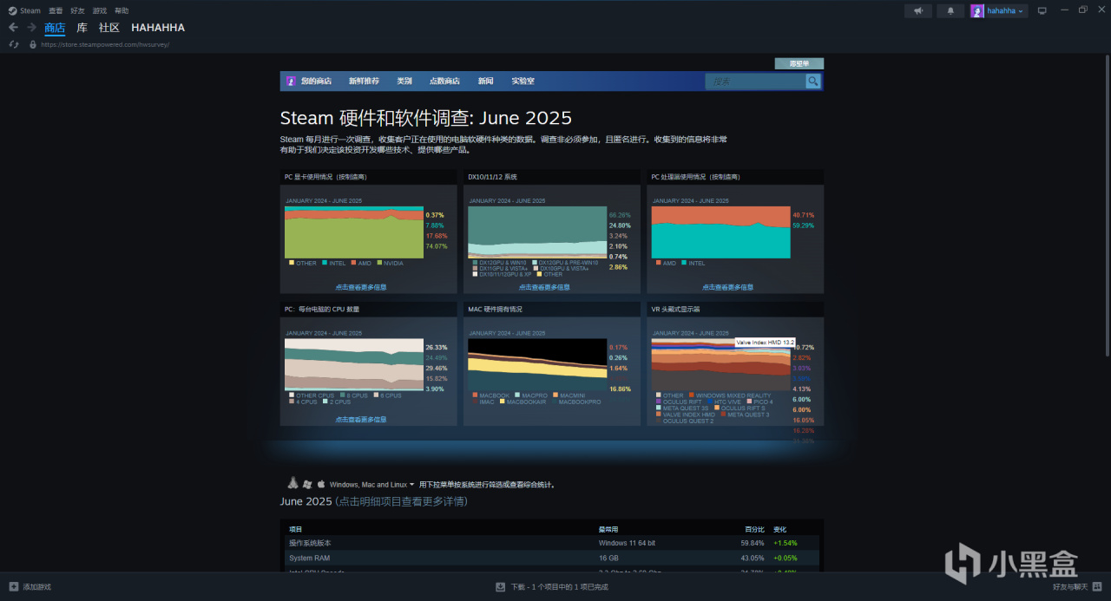Open 好友与聊天 chat icon
The image size is (1111, 601).
click(1096, 587)
